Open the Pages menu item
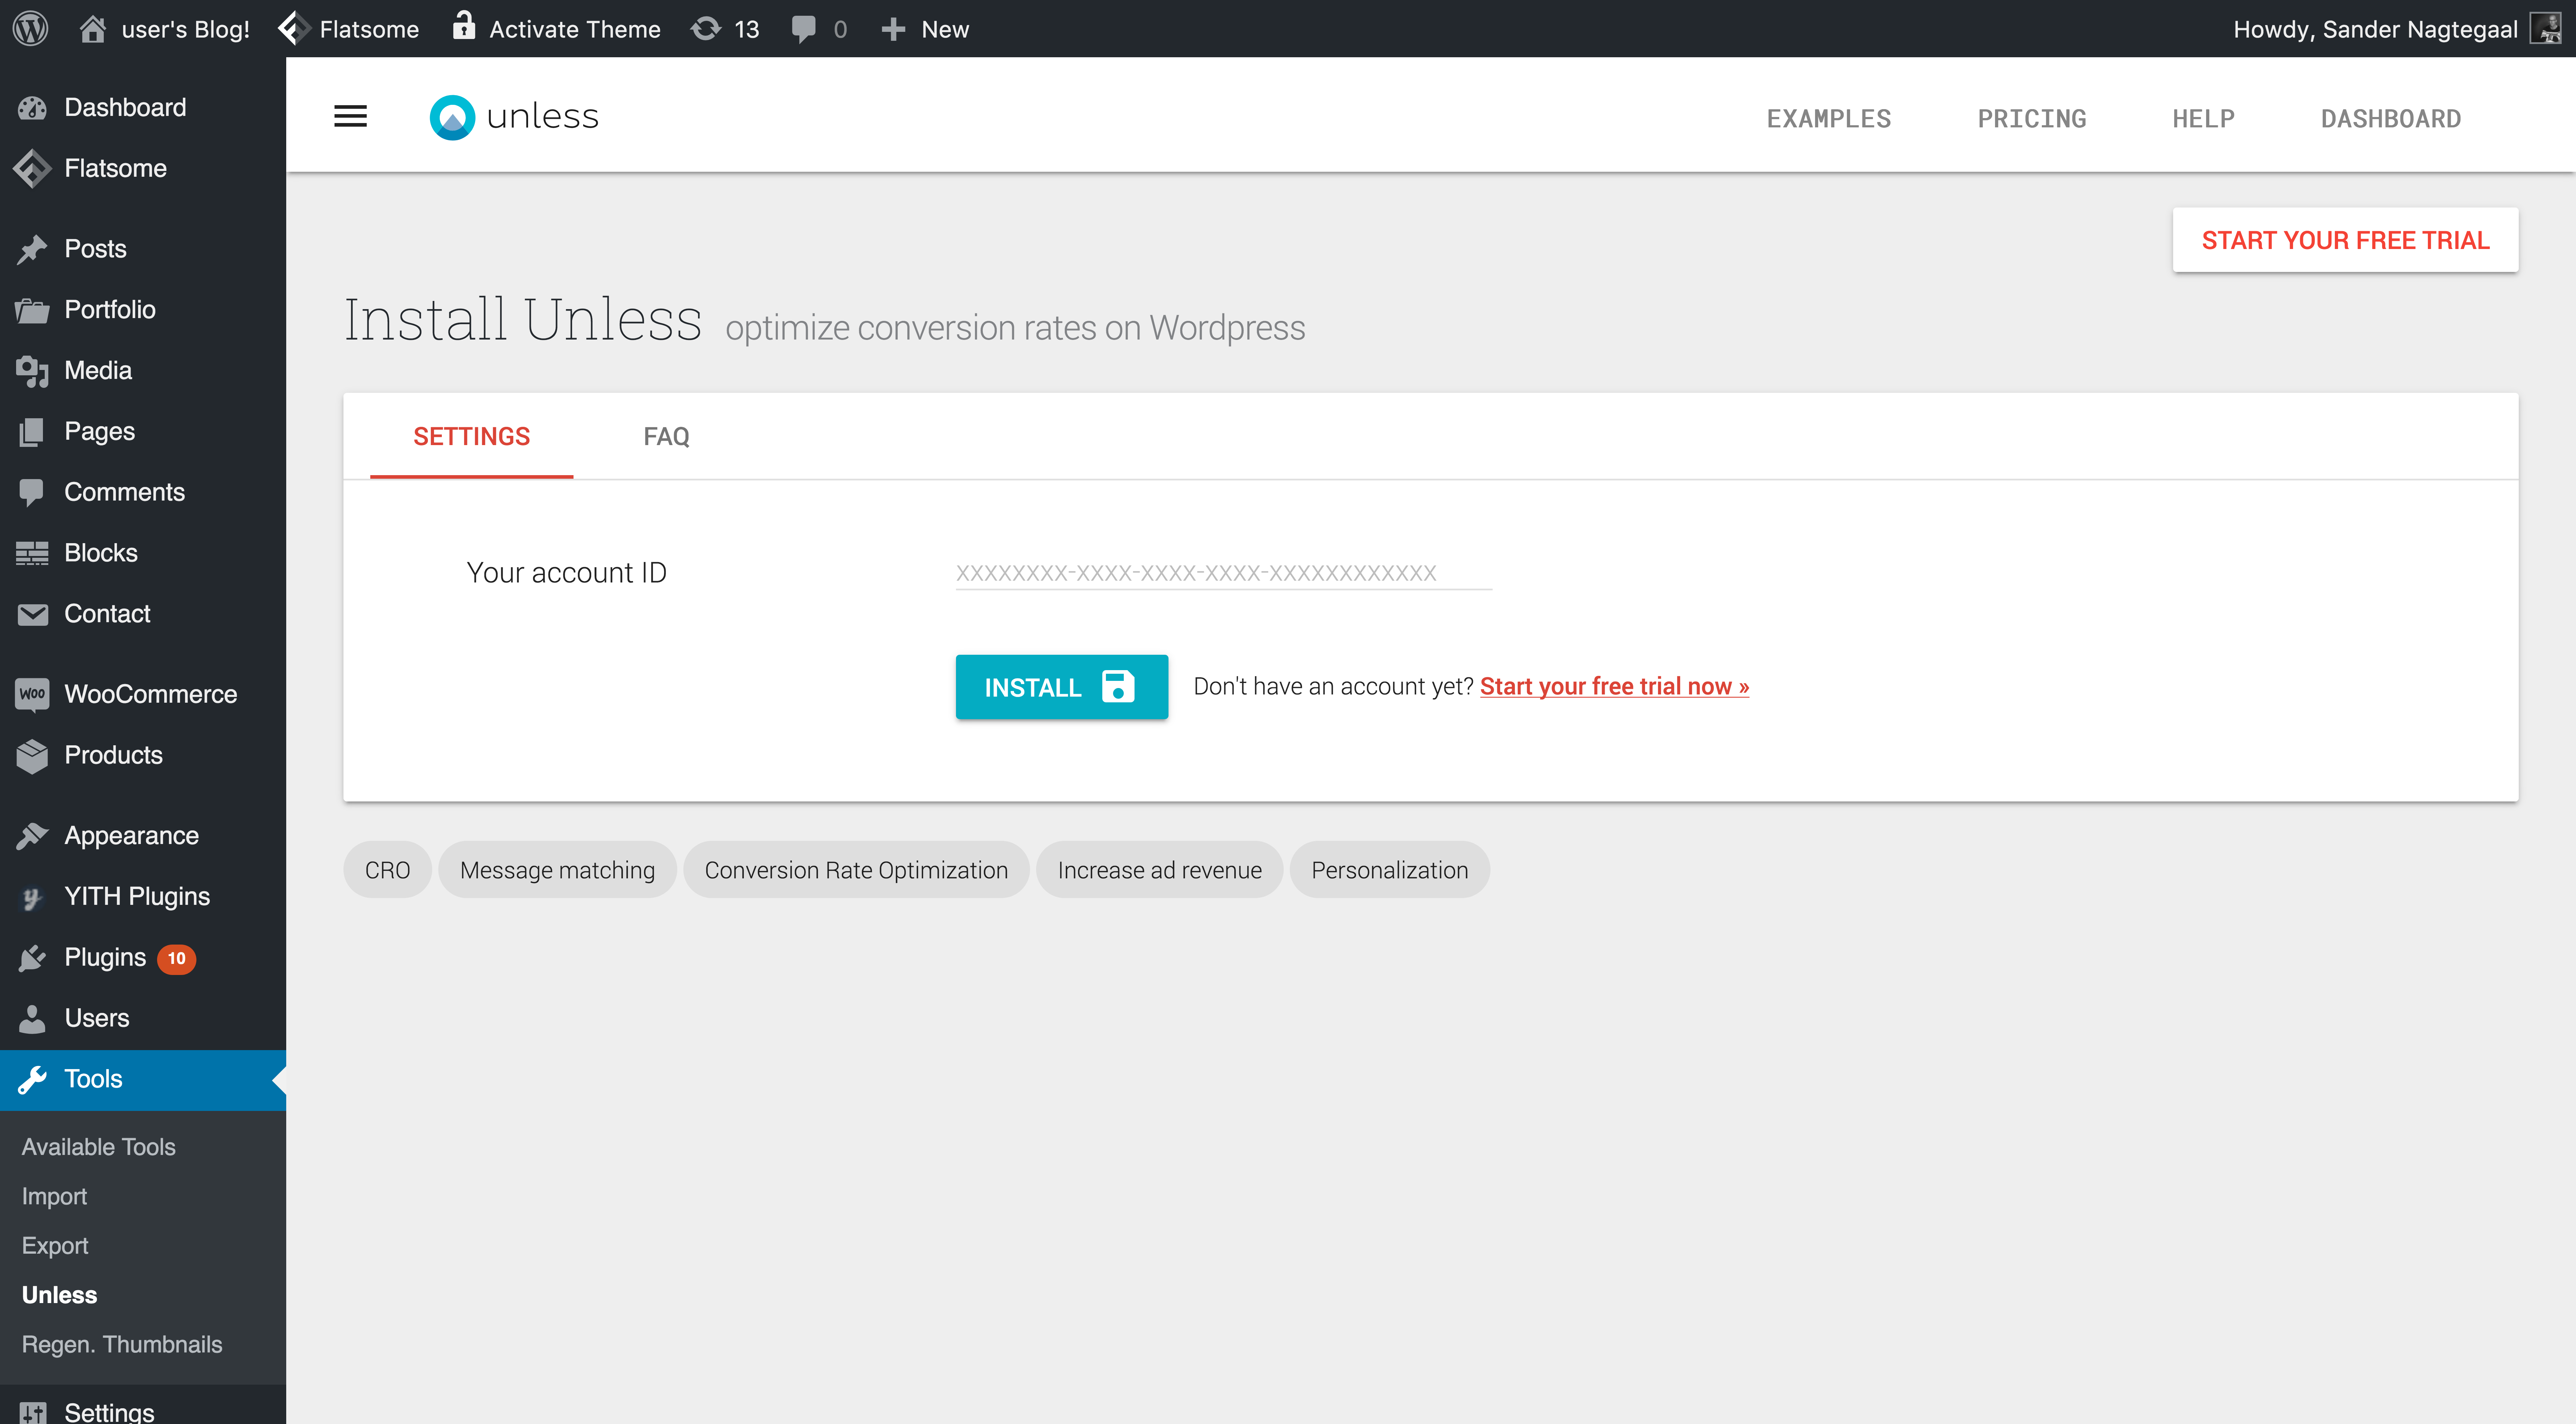The image size is (2576, 1424). (x=143, y=432)
